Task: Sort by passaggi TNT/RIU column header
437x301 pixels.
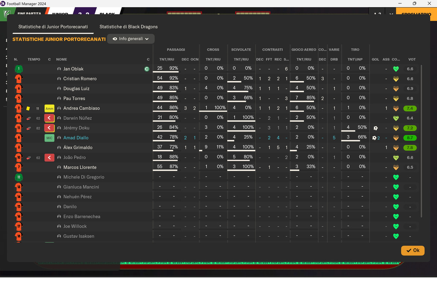Action: click(167, 59)
